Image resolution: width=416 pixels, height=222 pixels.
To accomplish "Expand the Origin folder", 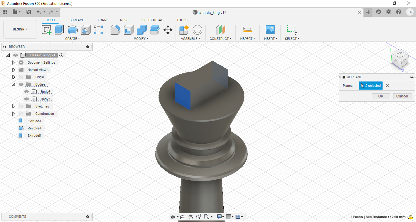I will point(13,77).
